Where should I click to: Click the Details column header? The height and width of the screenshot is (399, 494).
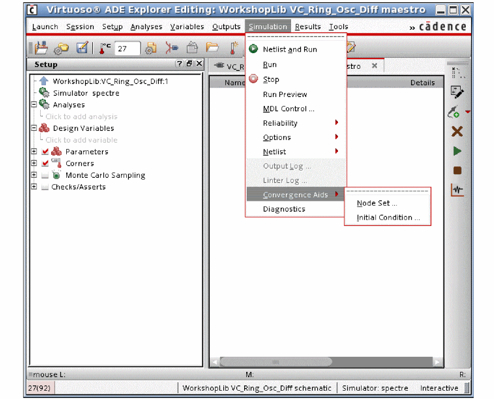(423, 83)
